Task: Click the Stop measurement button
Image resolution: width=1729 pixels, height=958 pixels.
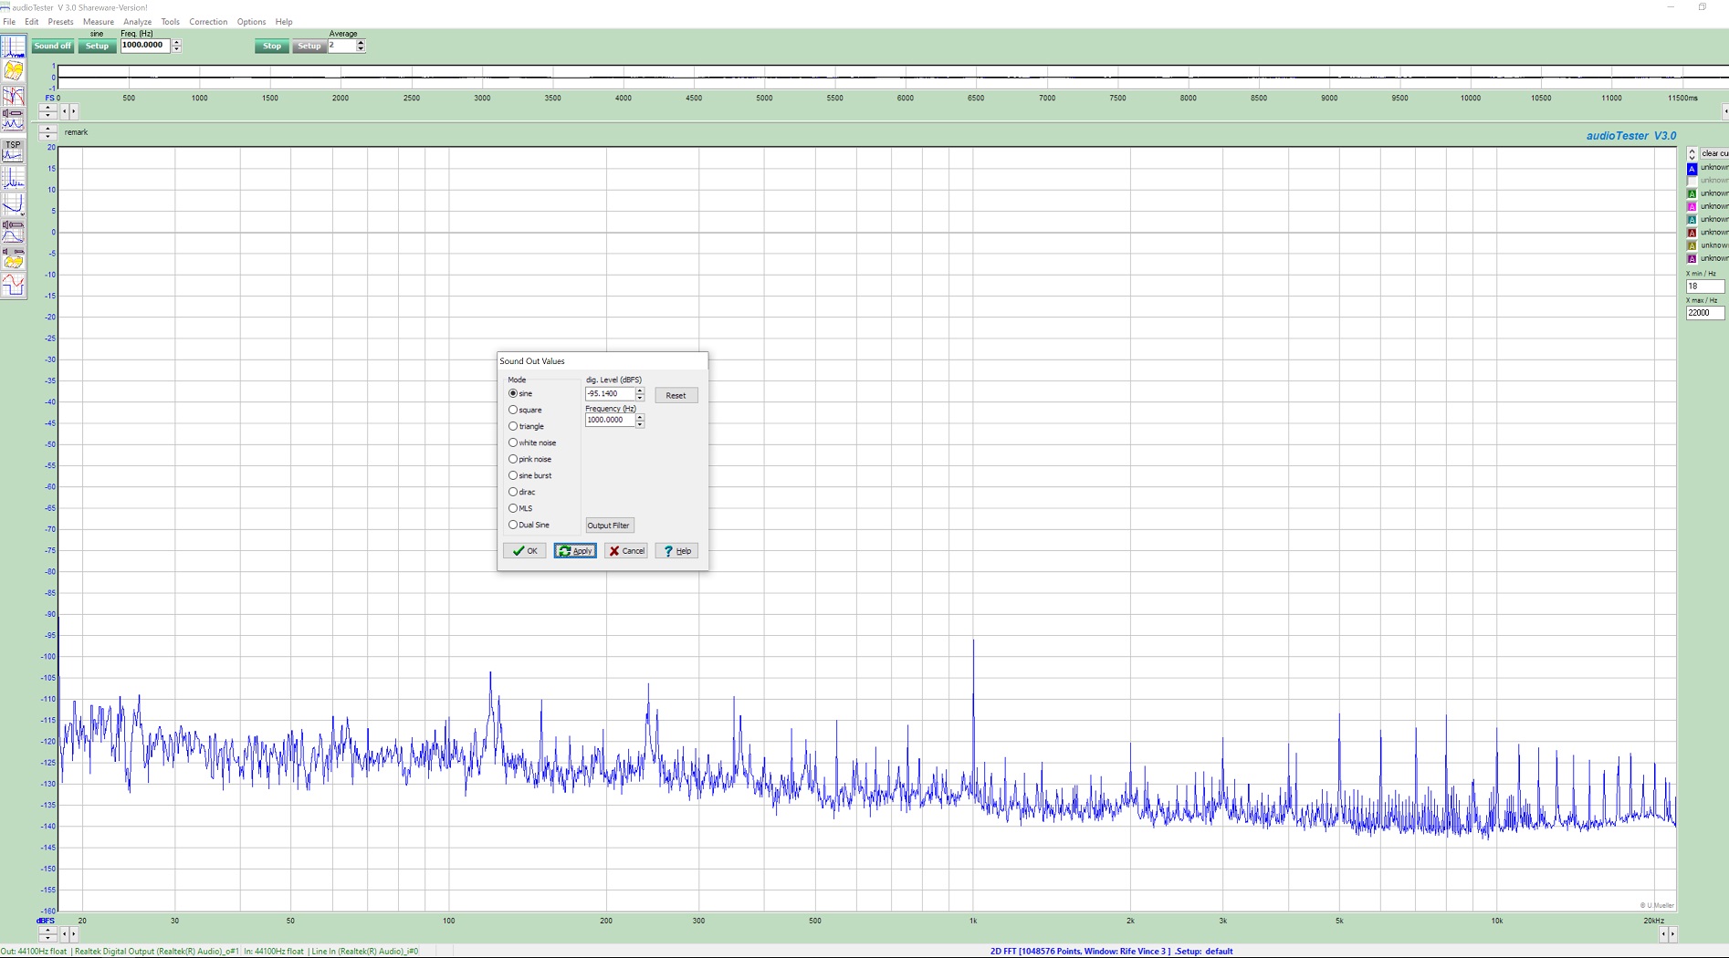Action: coord(272,46)
